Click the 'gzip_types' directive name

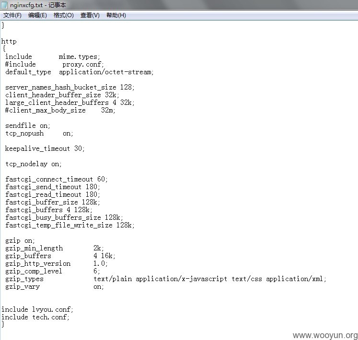click(24, 279)
